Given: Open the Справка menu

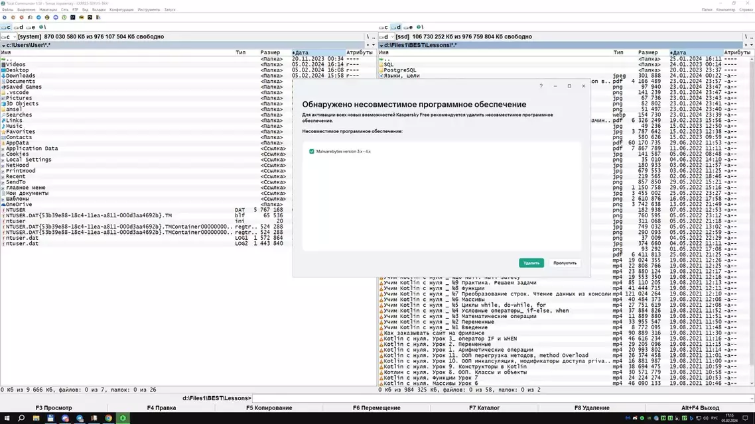Looking at the screenshot, I should pos(746,10).
